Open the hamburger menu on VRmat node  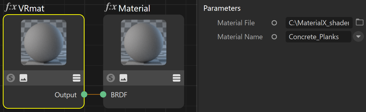pyautogui.click(x=76, y=78)
